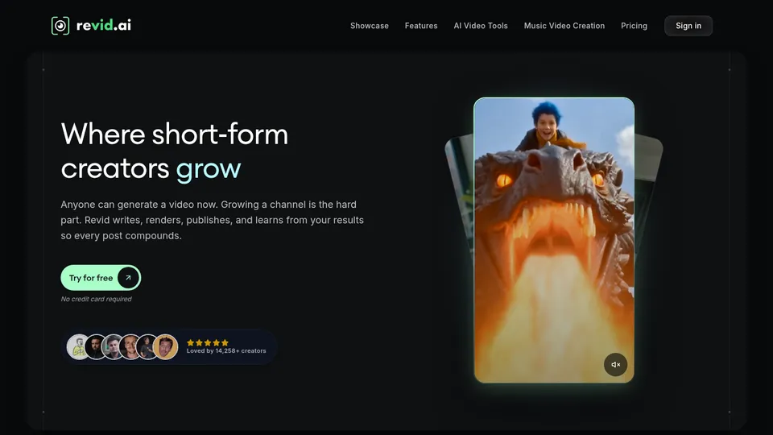Click the No credit card required text

pyautogui.click(x=96, y=299)
